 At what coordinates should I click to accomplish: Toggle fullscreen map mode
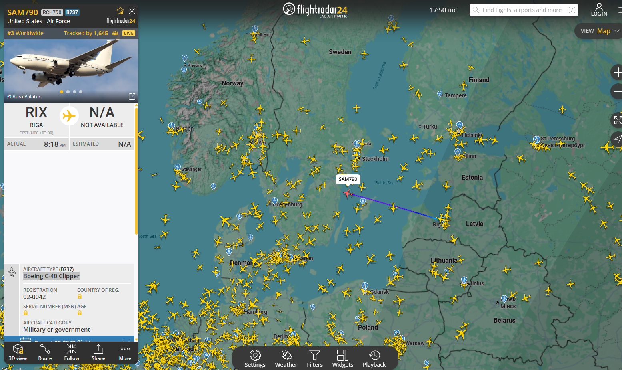pos(617,120)
